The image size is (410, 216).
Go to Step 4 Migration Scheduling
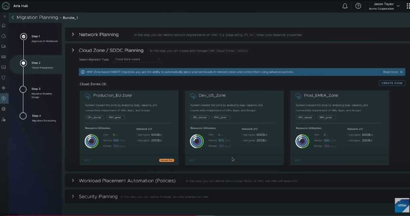[x=44, y=118]
